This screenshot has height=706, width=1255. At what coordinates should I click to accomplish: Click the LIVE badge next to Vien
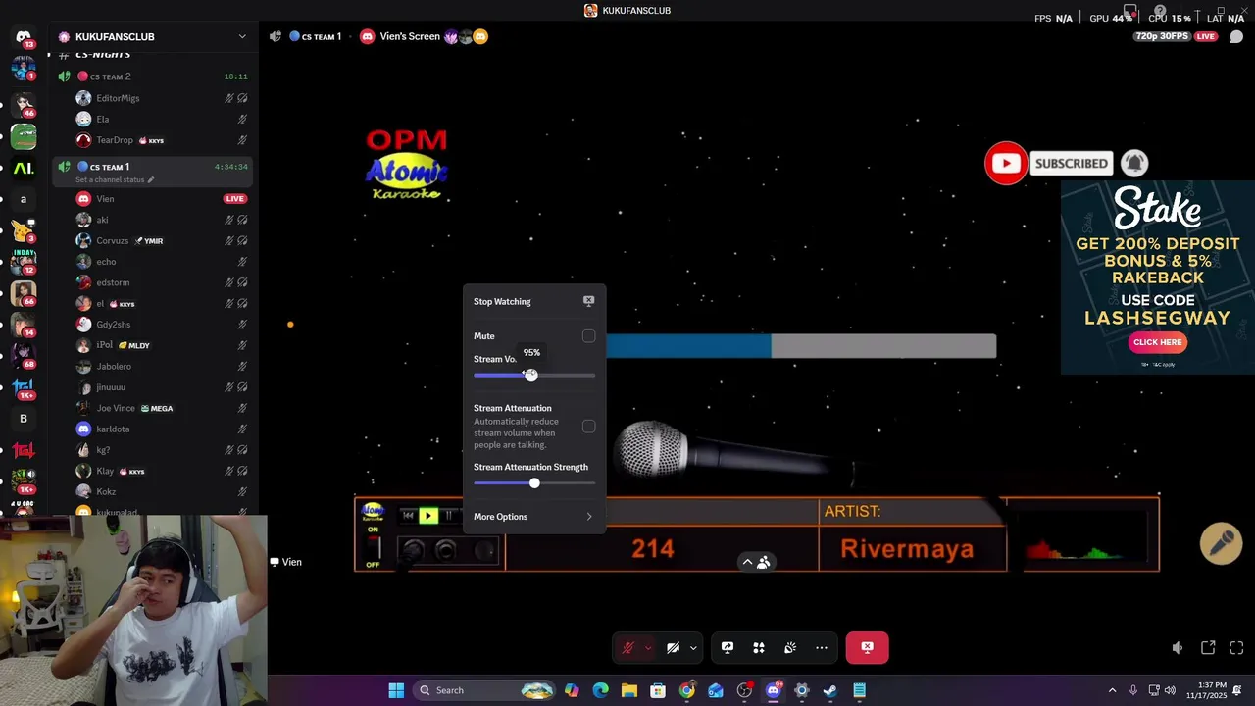(x=234, y=199)
